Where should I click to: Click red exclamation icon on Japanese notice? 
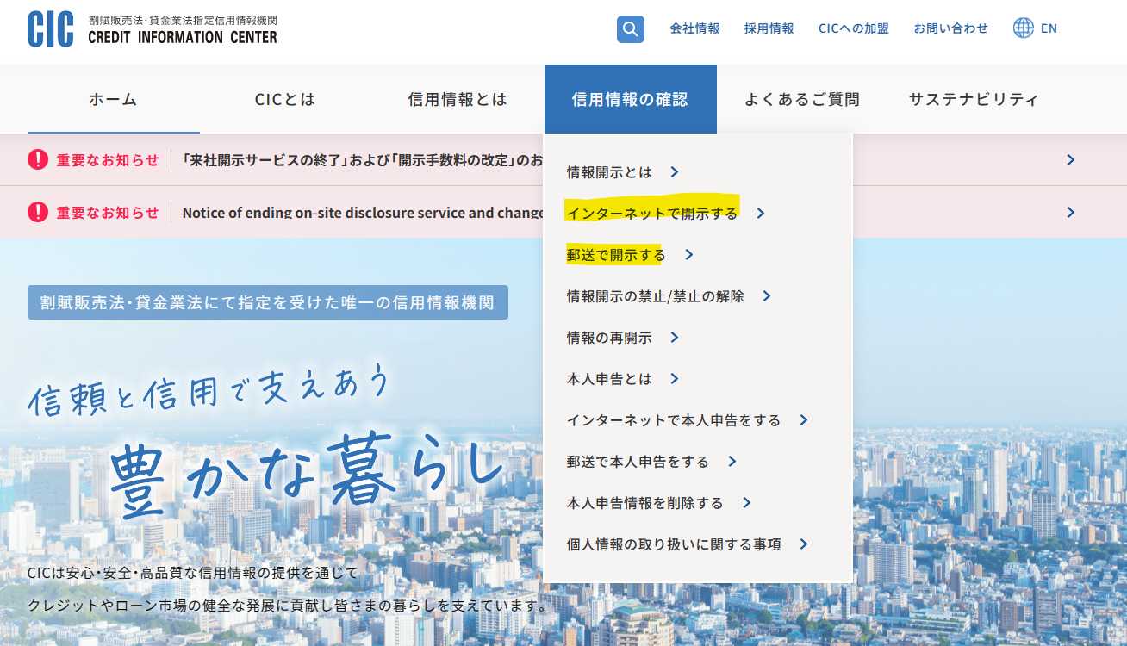[38, 159]
